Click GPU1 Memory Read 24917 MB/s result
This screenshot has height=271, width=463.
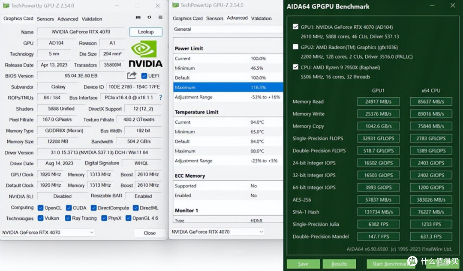(378, 101)
